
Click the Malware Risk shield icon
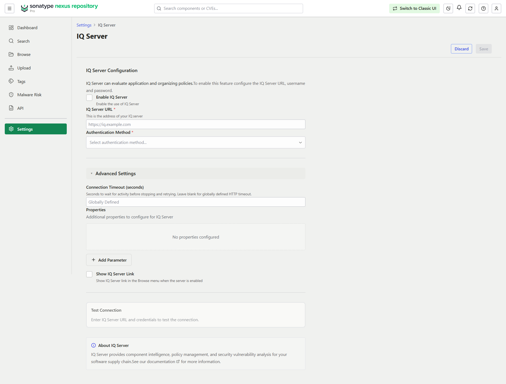point(11,95)
